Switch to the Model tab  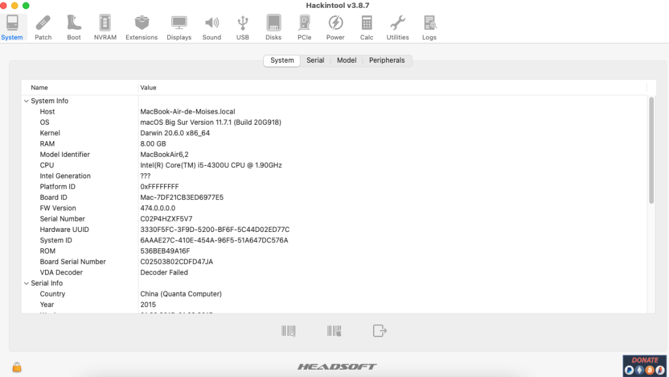click(x=346, y=61)
